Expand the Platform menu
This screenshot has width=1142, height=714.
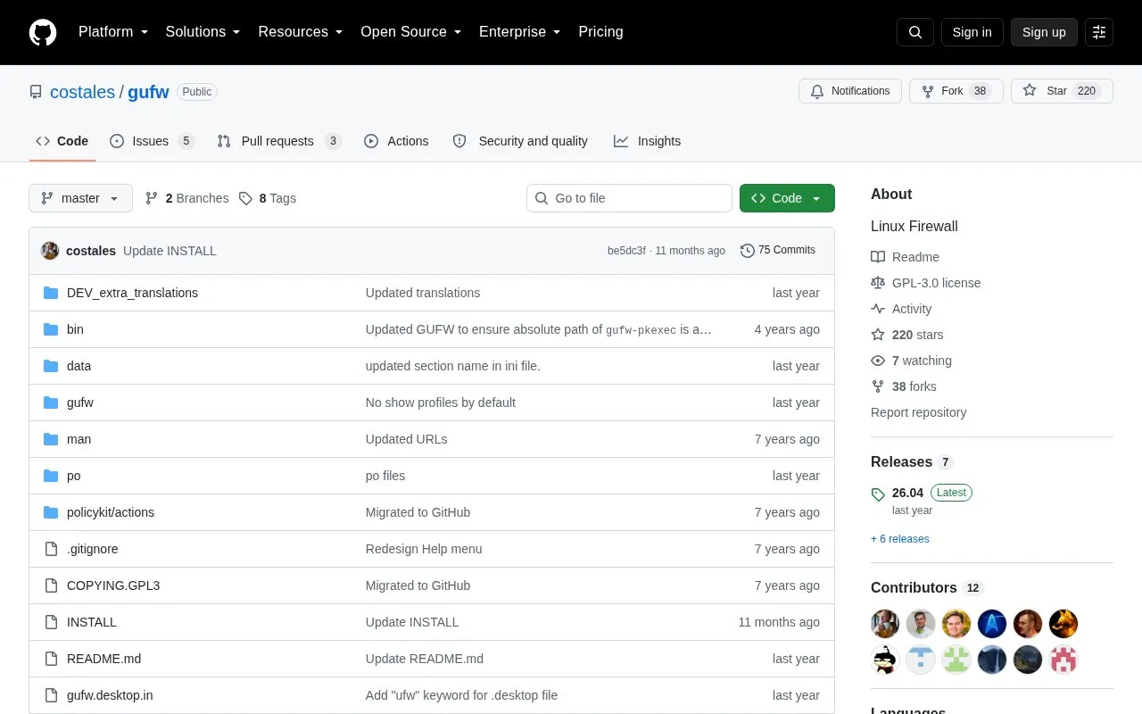tap(113, 32)
